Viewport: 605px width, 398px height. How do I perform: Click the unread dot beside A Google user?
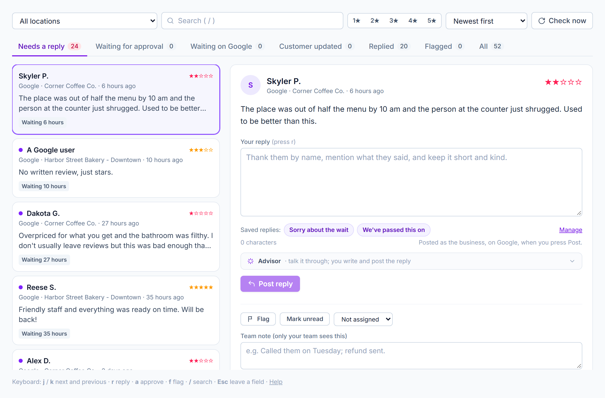pyautogui.click(x=21, y=150)
